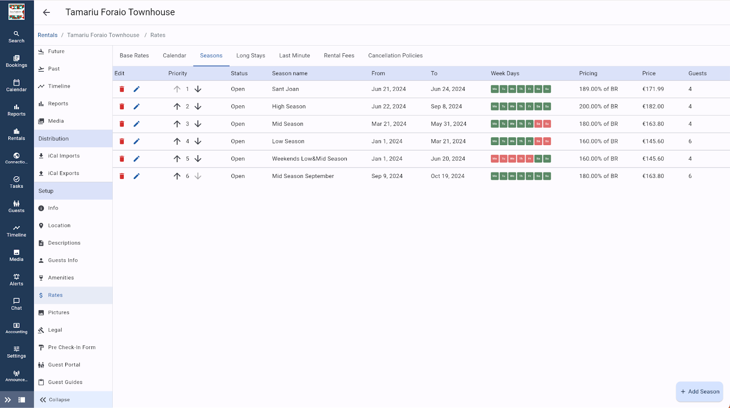This screenshot has height=408, width=730.
Task: Select Pre Check-In Form in setup menu
Action: (72, 347)
